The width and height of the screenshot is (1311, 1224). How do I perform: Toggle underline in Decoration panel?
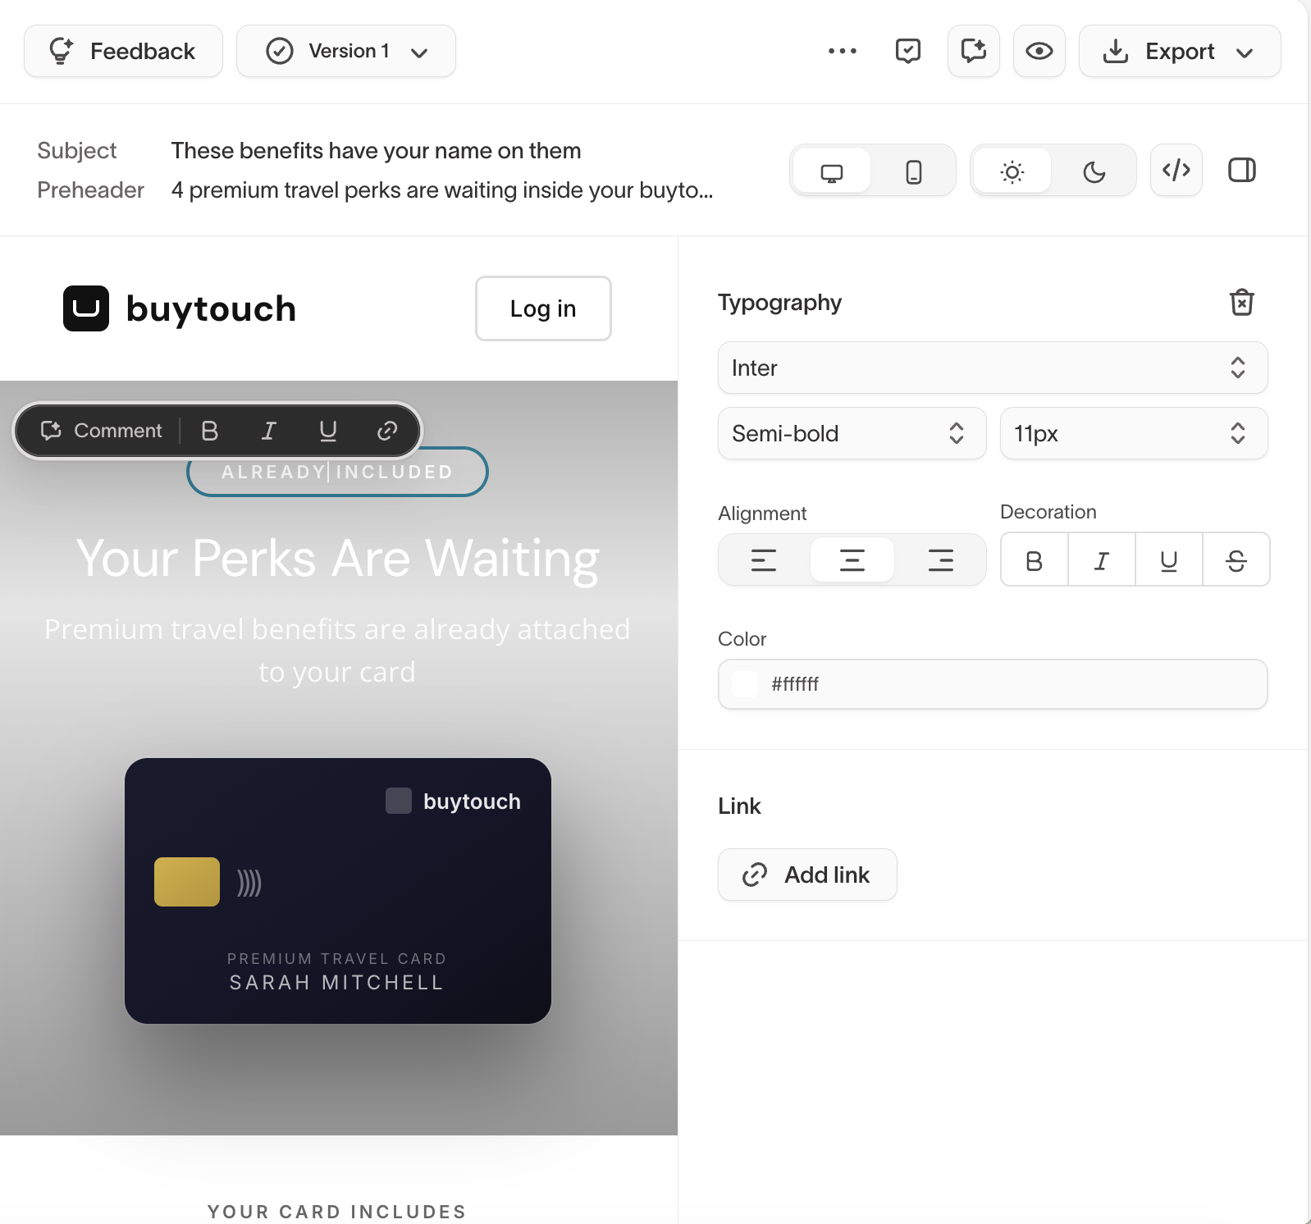pos(1169,560)
